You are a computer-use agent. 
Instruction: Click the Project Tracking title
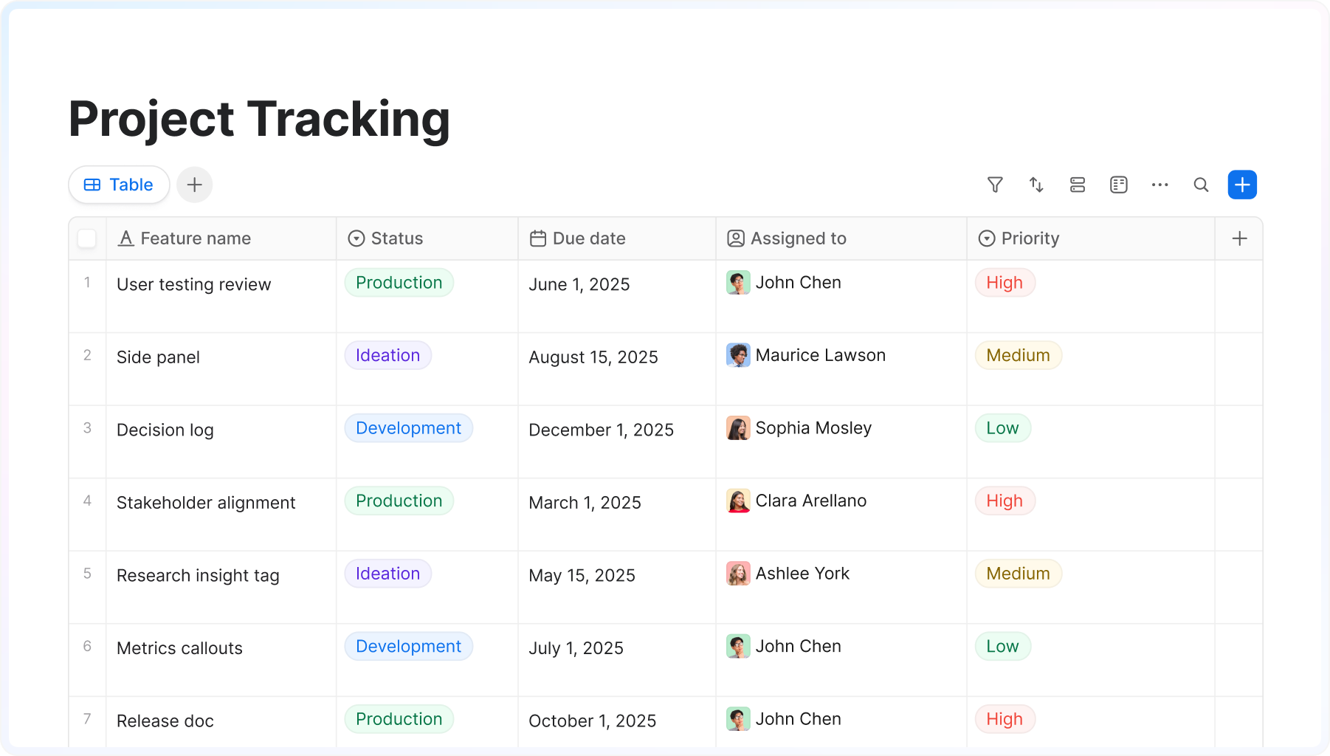click(x=259, y=118)
